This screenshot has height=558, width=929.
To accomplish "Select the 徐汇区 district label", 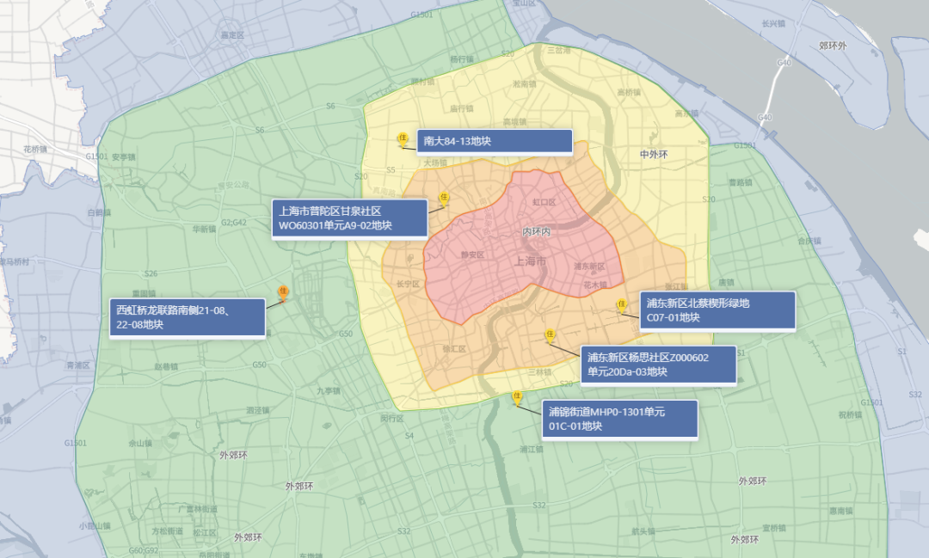I will click(x=454, y=349).
